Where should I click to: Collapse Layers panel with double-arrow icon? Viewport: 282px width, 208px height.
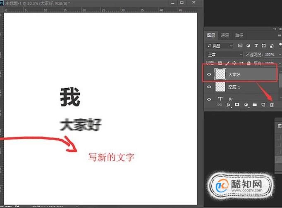[x=275, y=29]
